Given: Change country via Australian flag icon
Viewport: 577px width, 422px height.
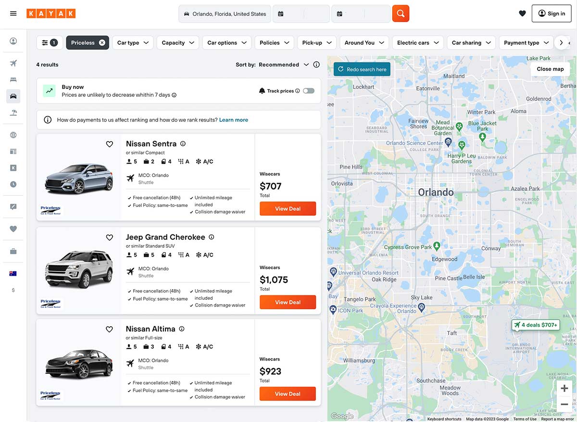Looking at the screenshot, I should pos(13,273).
